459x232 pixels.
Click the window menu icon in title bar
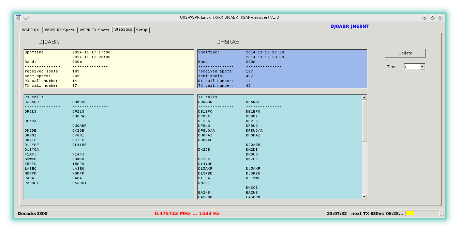click(x=18, y=17)
